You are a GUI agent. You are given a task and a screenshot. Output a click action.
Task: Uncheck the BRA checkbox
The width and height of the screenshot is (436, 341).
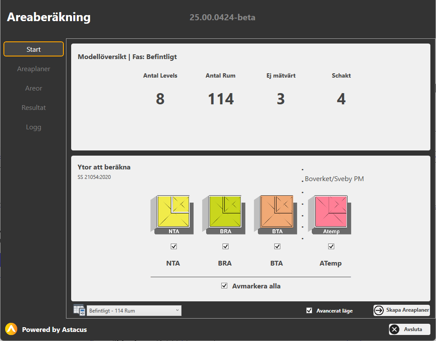coord(226,246)
